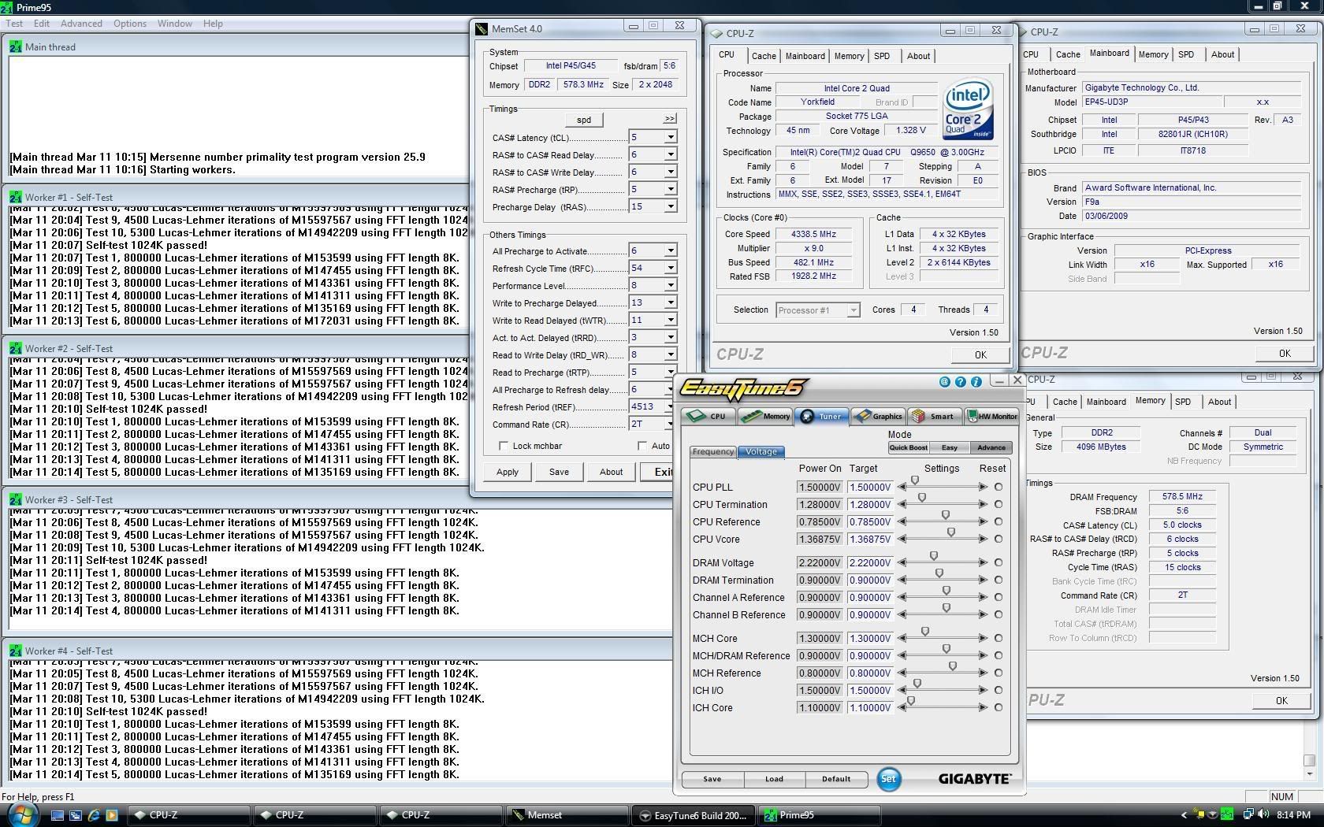This screenshot has width=1324, height=827.
Task: Open the Prime95 Options menu
Action: point(129,24)
